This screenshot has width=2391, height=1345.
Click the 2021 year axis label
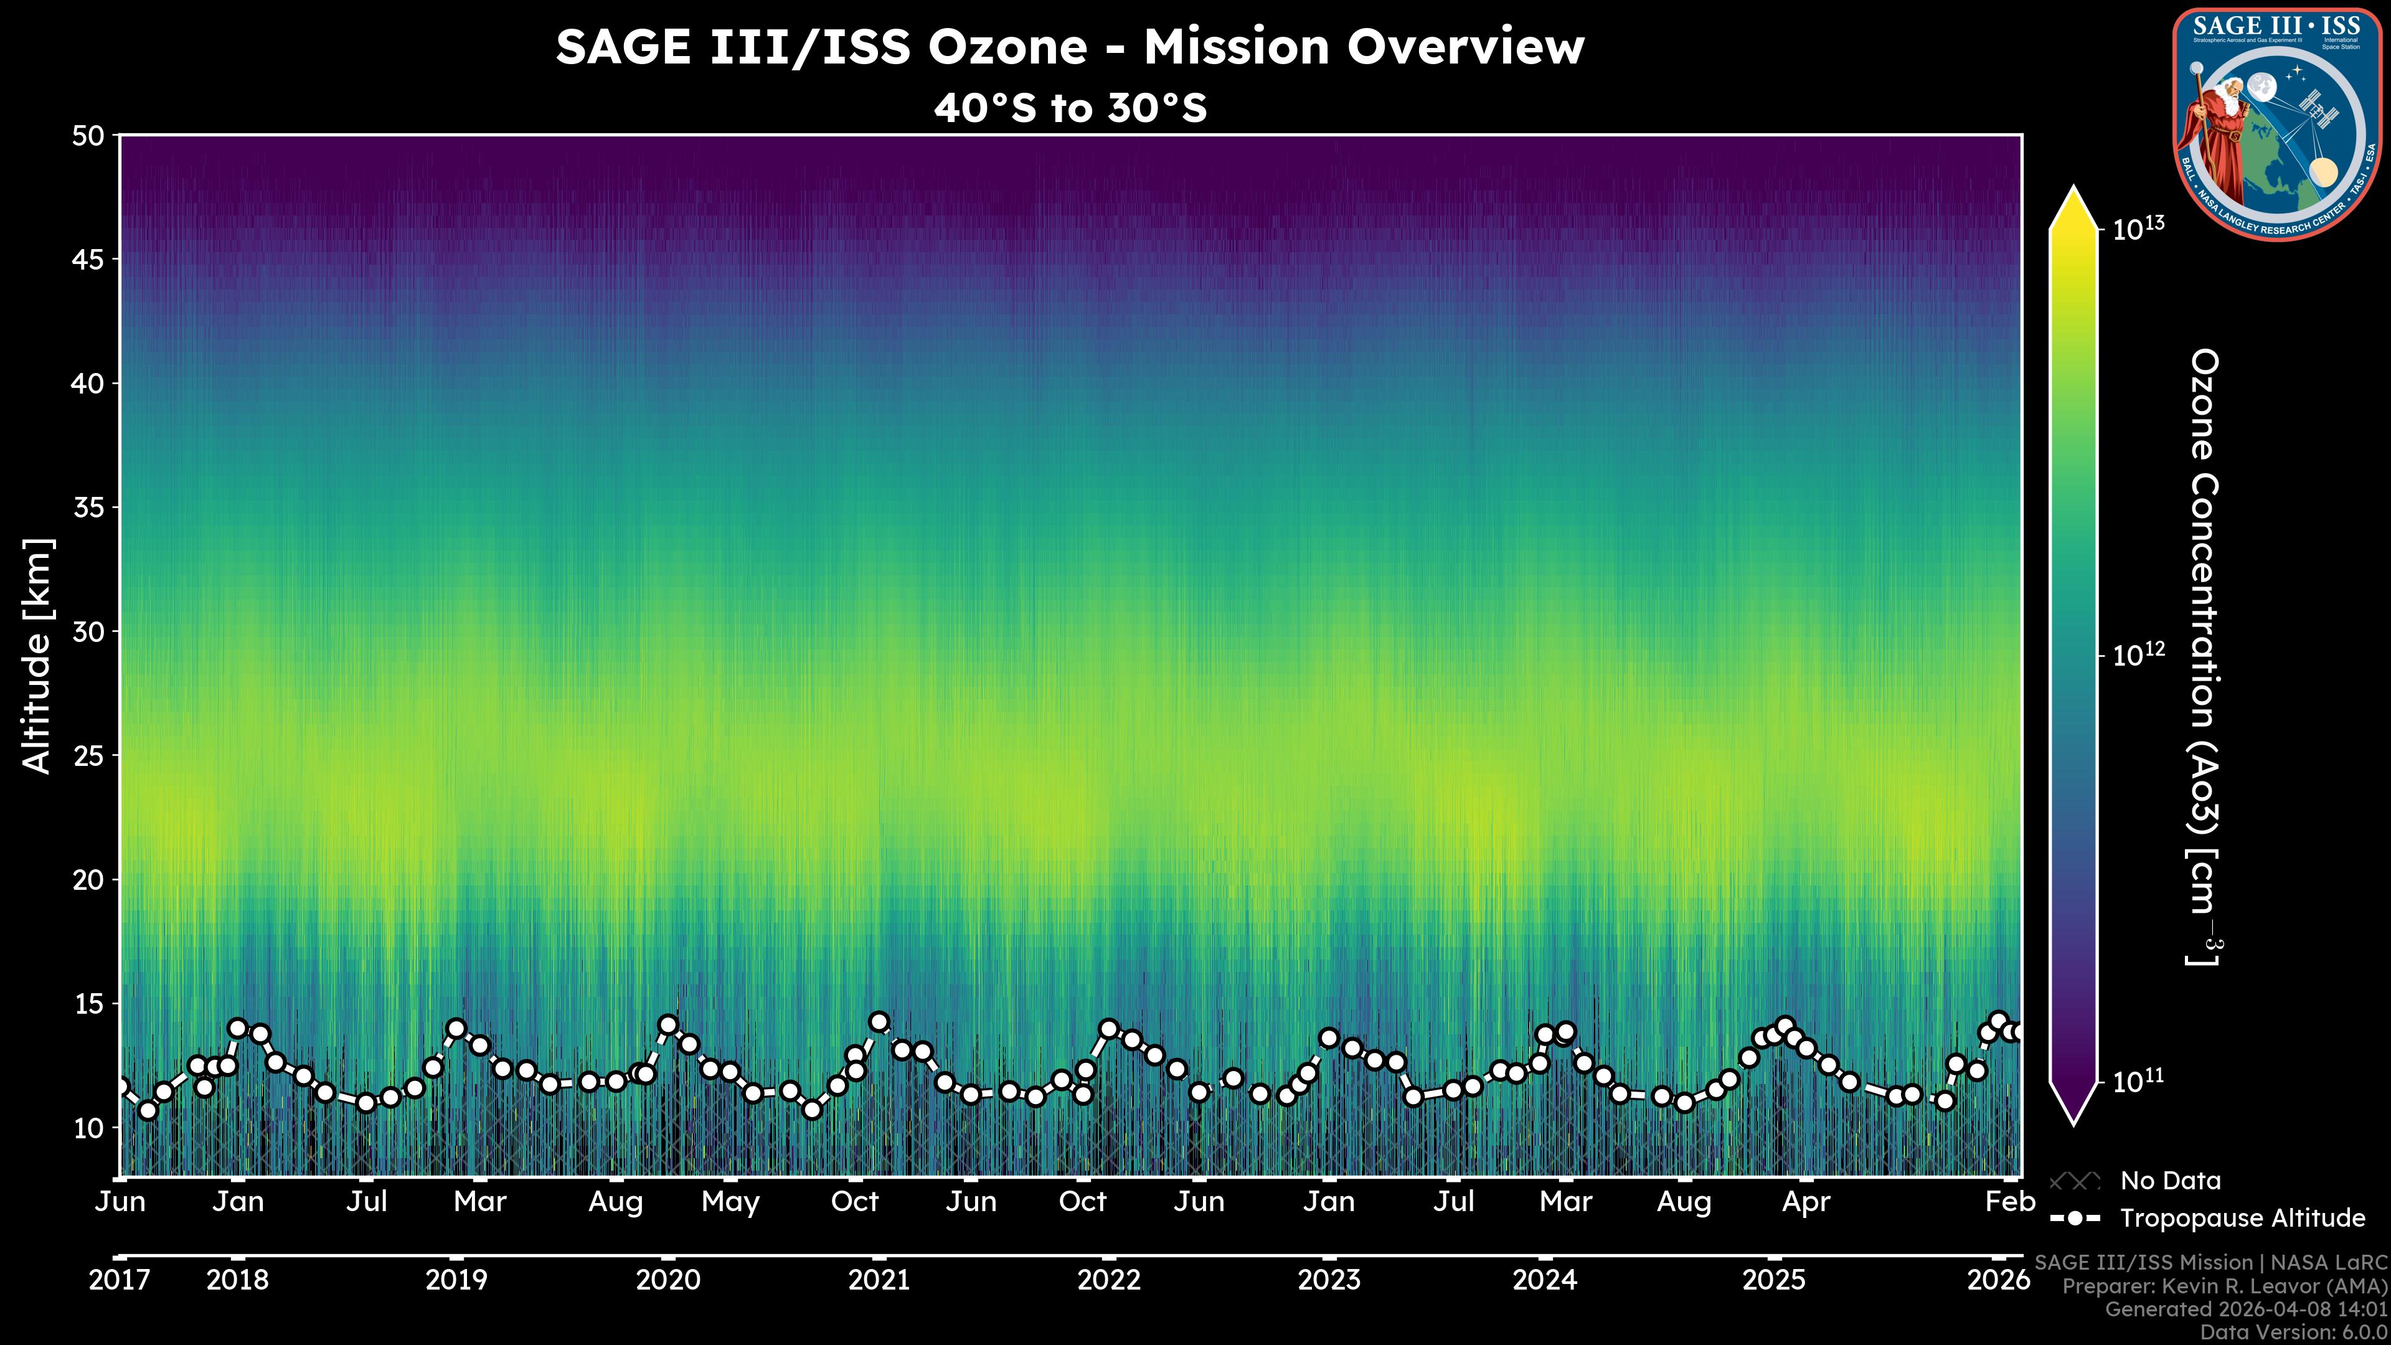point(879,1280)
